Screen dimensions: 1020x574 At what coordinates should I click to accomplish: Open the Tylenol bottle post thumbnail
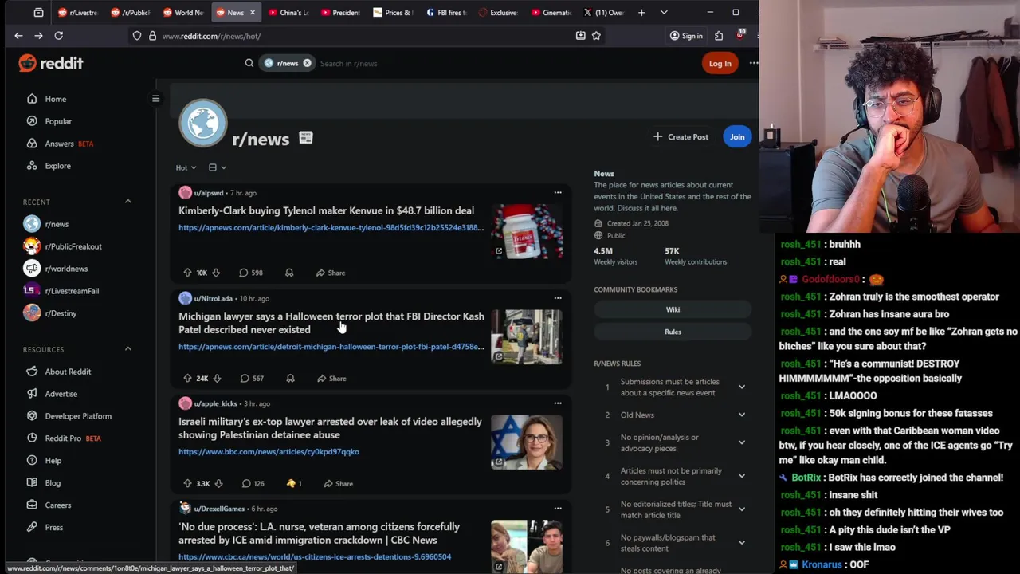526,231
